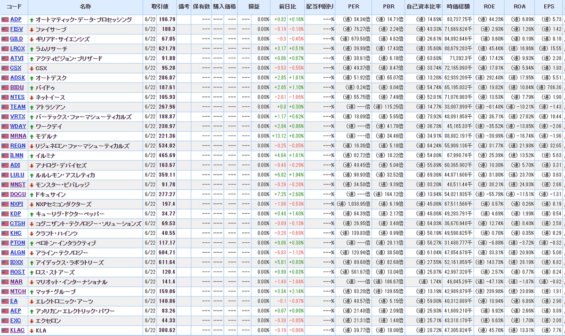This screenshot has width=565, height=336.
Task: Open the ILMN ticker link
Action: [x=17, y=156]
